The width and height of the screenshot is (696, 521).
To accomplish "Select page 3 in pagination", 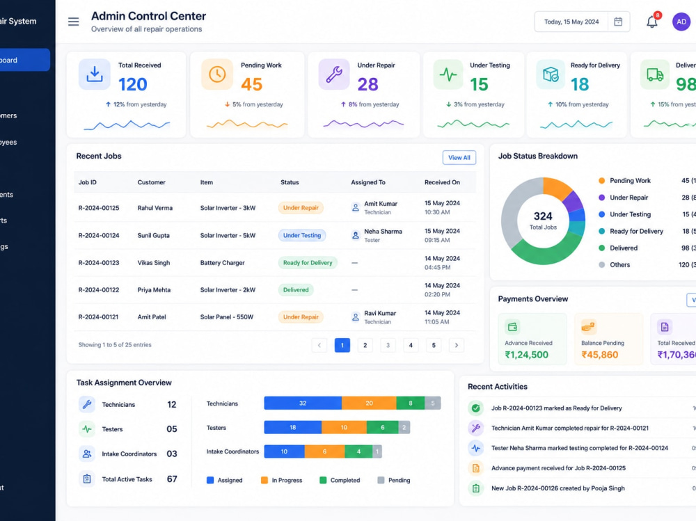I will 388,345.
